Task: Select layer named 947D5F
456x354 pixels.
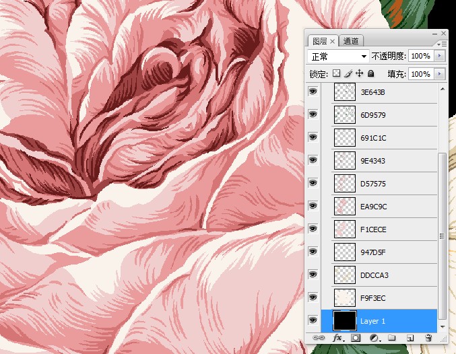Action: coord(373,252)
